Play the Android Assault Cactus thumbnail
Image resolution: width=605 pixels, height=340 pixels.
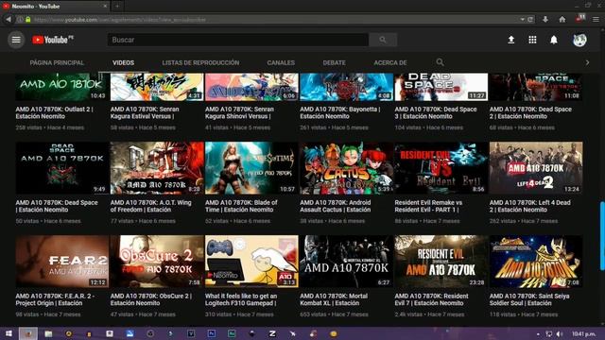click(x=347, y=168)
